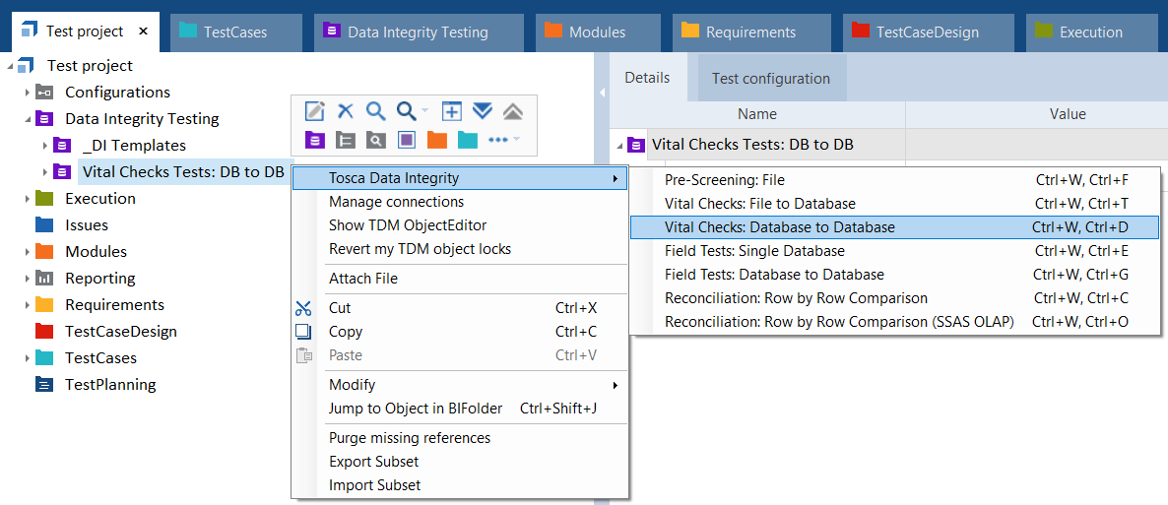
Task: Open the TestCaseDesign tab
Action: point(927,32)
